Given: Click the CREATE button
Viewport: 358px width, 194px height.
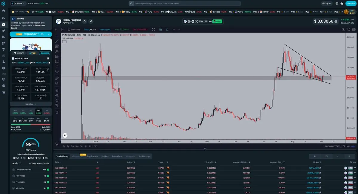Looking at the screenshot, I should 19,53.
